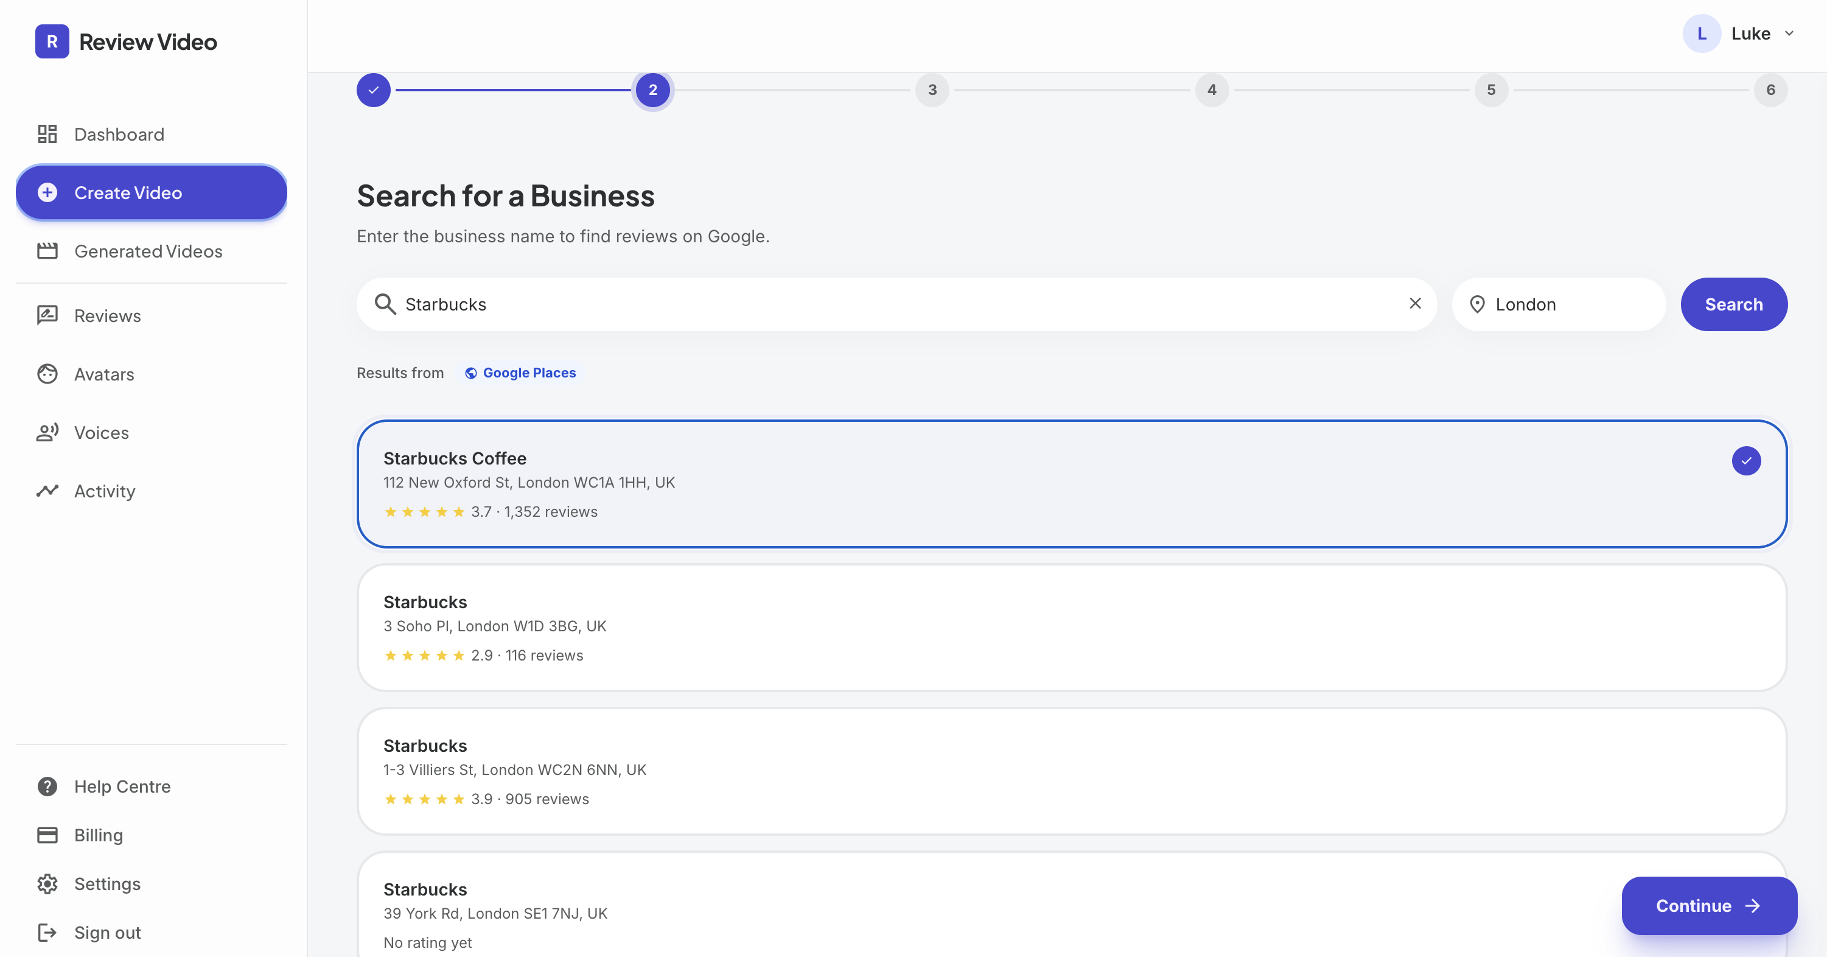Viewport: 1827px width, 957px height.
Task: Select Starbucks at 3 Soho Pl
Action: [1072, 628]
